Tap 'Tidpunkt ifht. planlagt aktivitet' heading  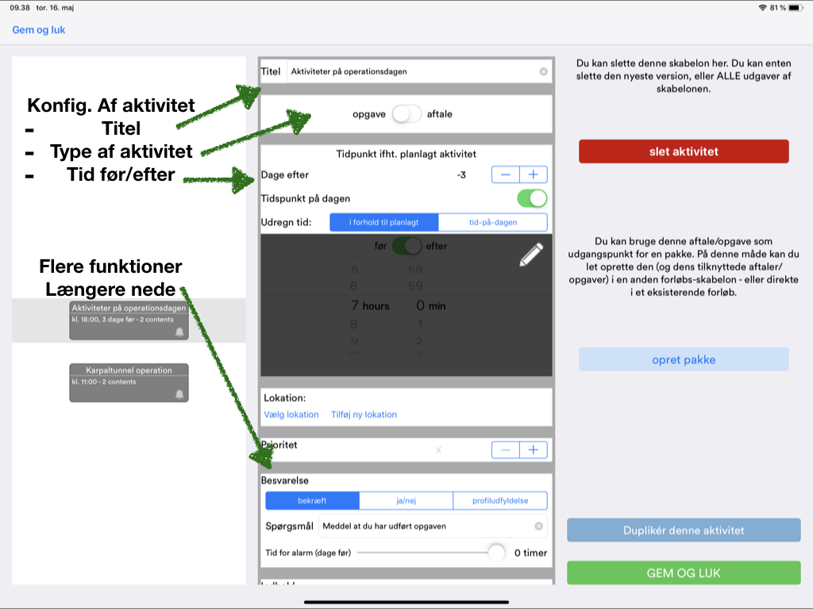[406, 154]
